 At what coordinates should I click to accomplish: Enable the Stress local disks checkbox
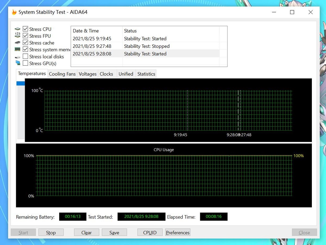click(x=25, y=56)
